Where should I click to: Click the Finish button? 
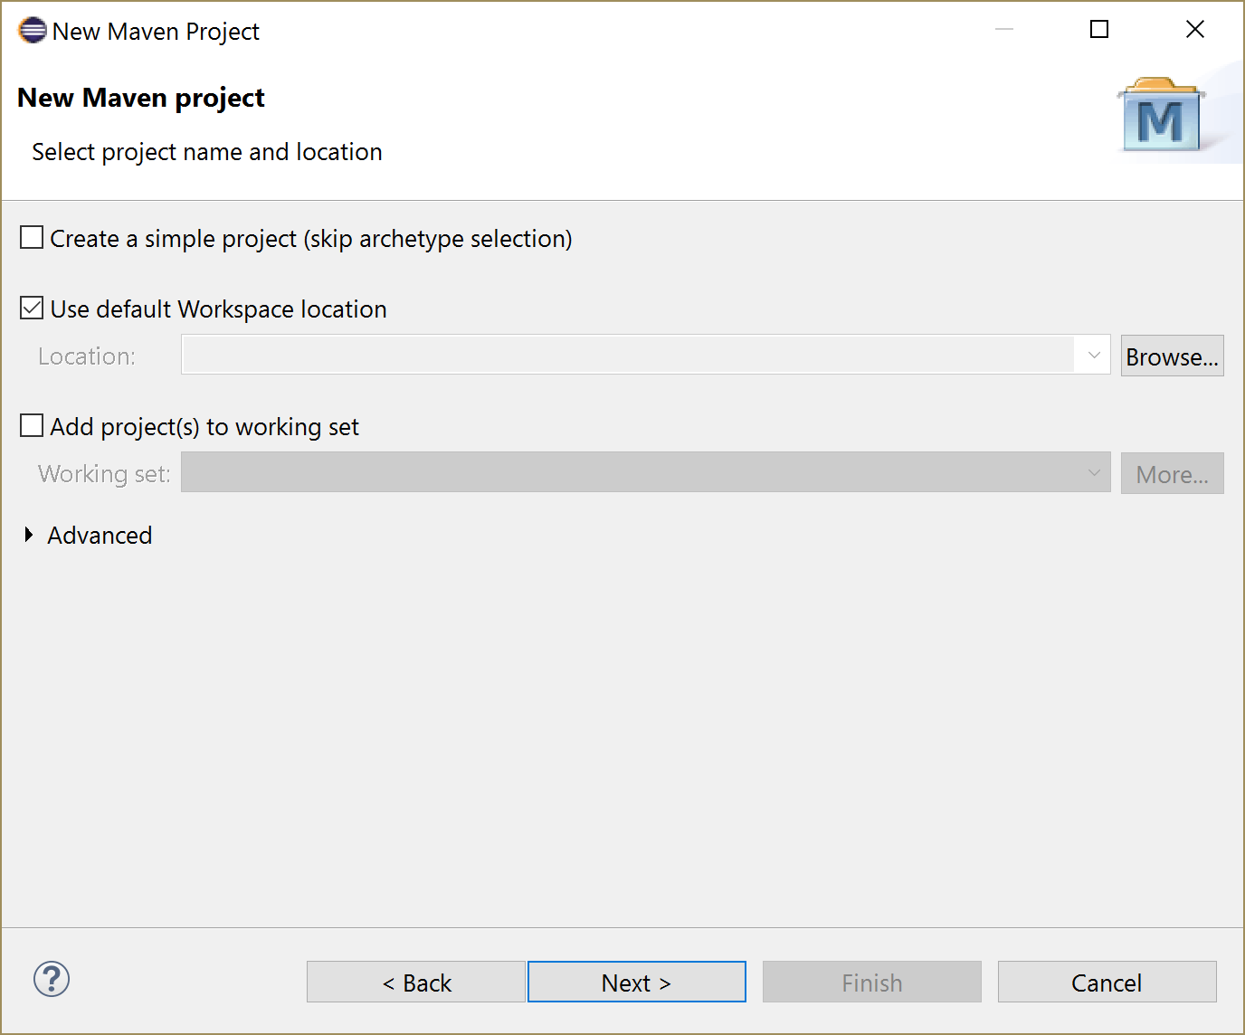point(872,982)
